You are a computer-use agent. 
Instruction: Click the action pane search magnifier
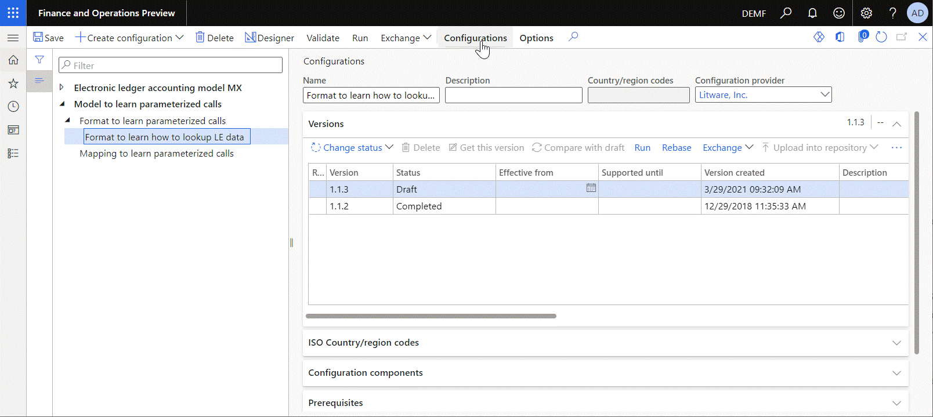[x=573, y=37]
